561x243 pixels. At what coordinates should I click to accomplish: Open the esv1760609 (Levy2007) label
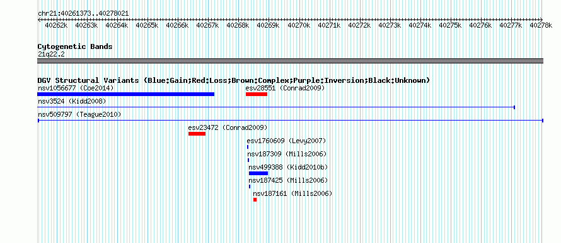point(287,141)
